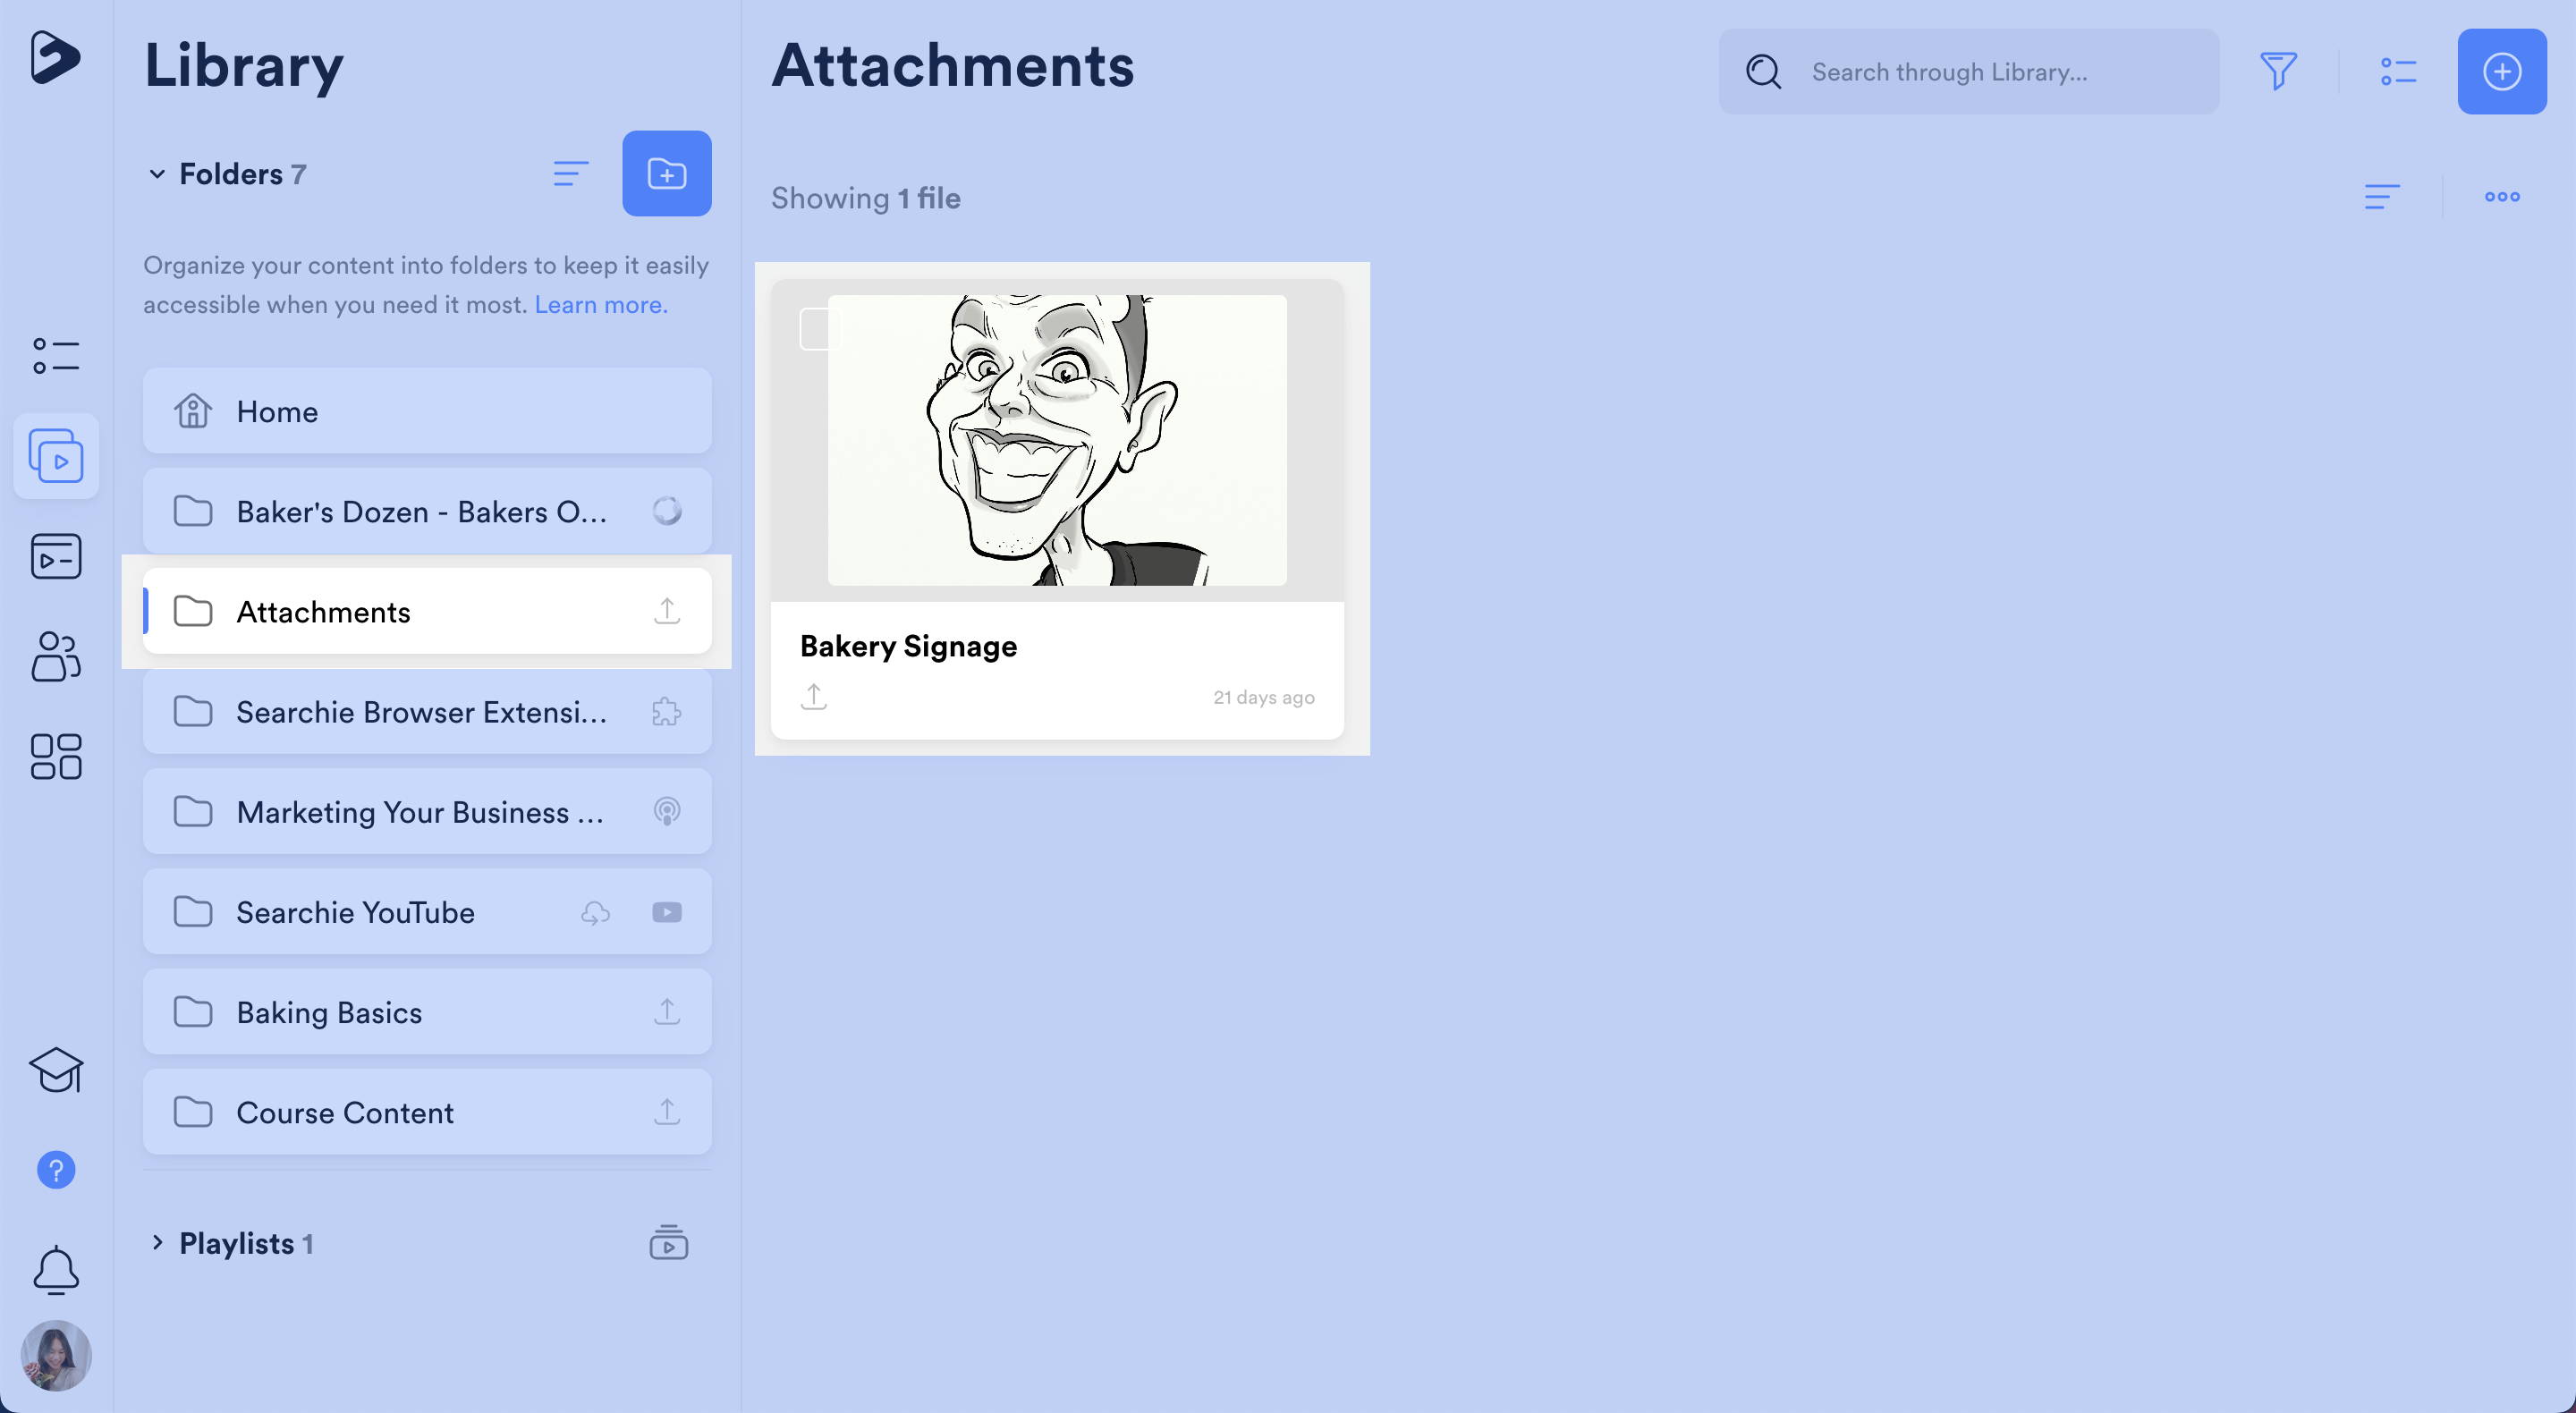Open the audience people icon in sidebar
Viewport: 2576px width, 1413px height.
[x=56, y=656]
